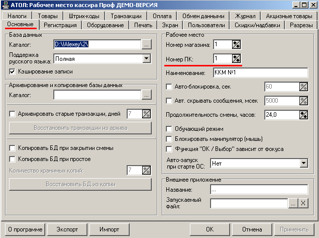This screenshot has width=319, height=238.
Task: Browse for the База данных catalog folder
Action: (x=147, y=44)
